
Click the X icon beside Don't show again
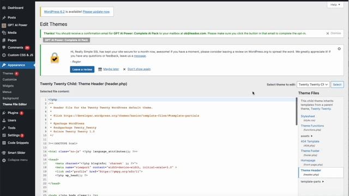point(124,69)
